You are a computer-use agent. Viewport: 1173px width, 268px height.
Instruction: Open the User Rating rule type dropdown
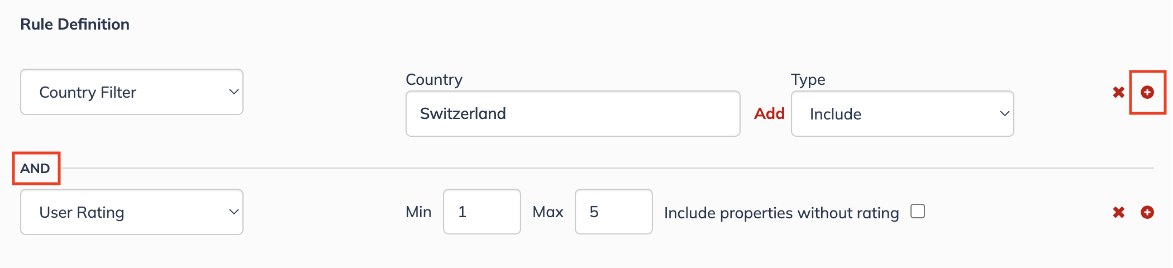[132, 212]
